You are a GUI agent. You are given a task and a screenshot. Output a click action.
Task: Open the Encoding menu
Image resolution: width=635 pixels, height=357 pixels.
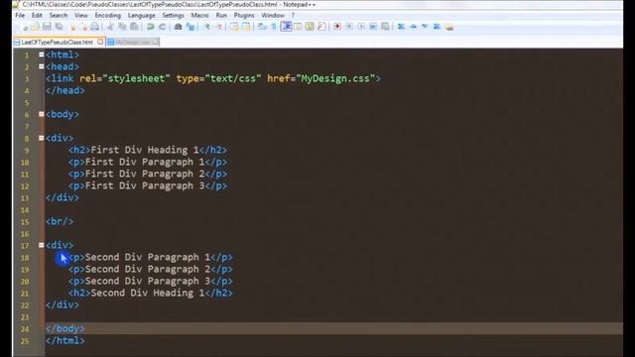[108, 16]
